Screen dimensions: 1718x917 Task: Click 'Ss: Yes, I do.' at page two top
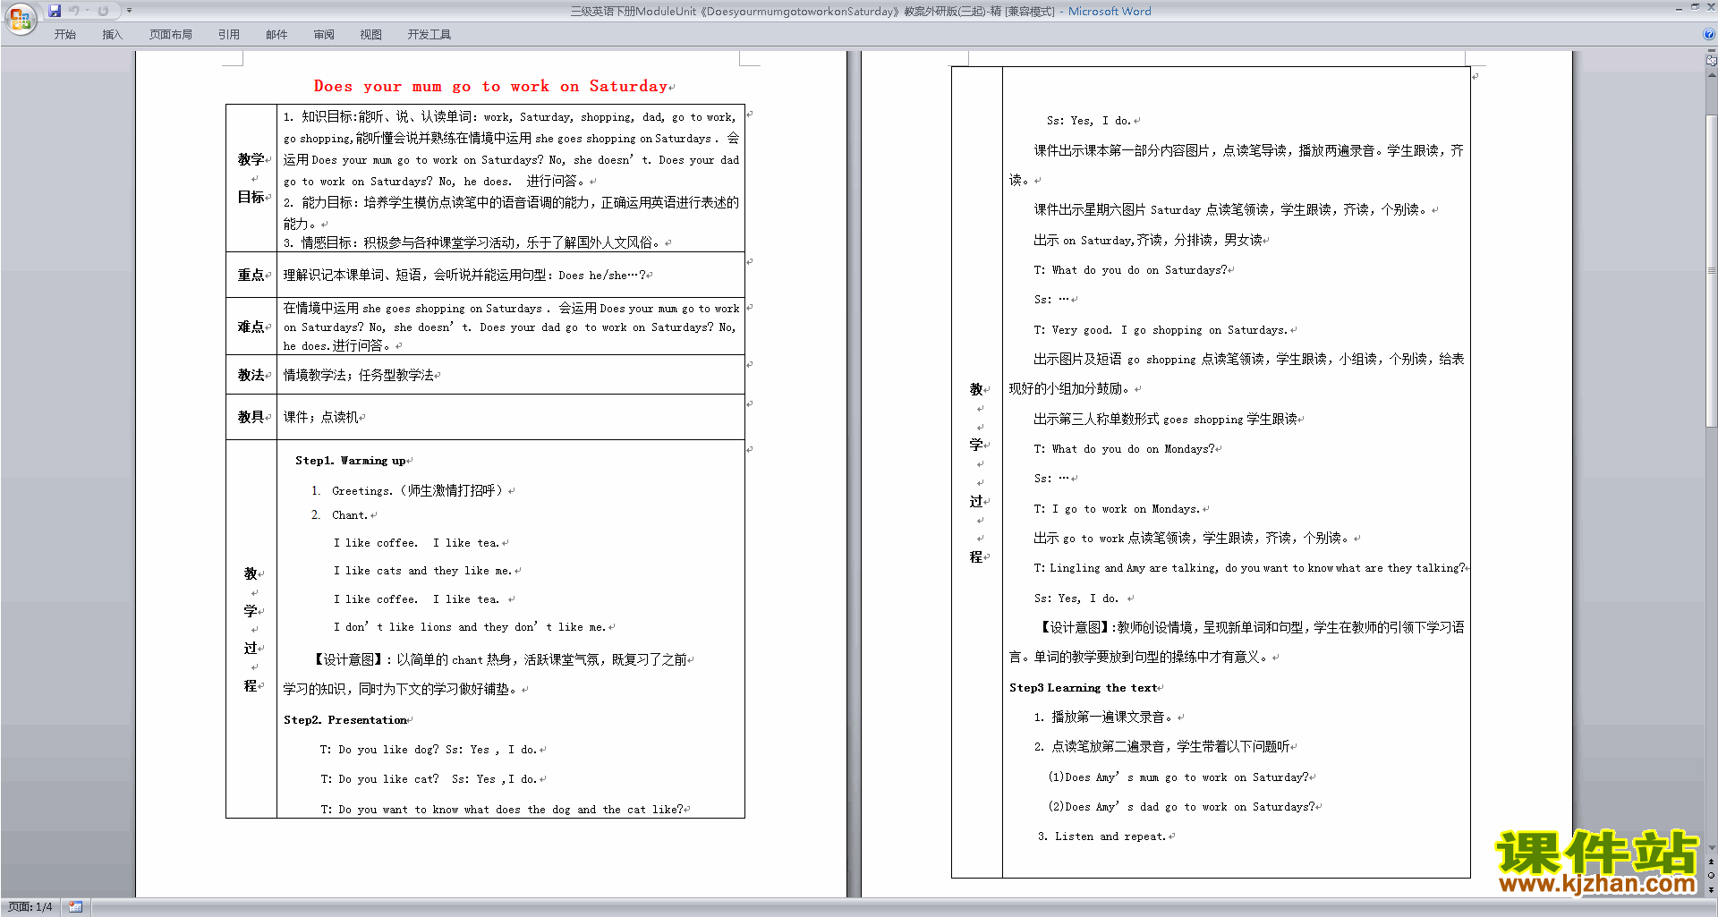pos(1089,121)
